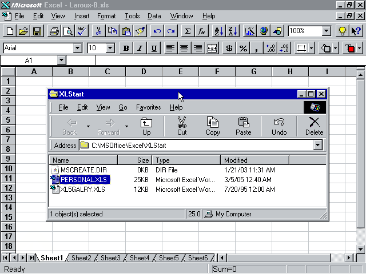This screenshot has width=366, height=274.
Task: Show the Drawing toolbar icon
Action: point(277,31)
